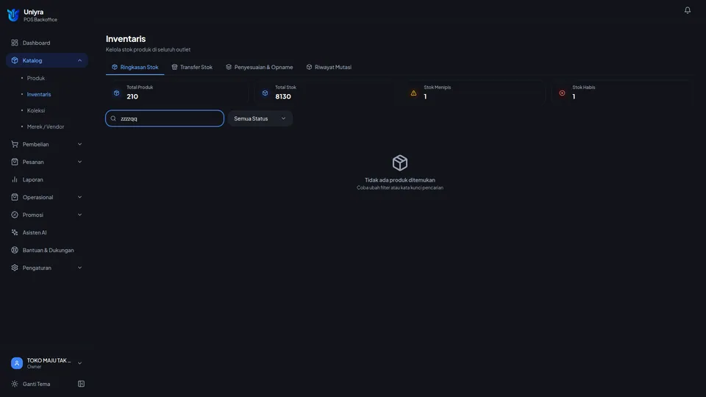Viewport: 706px width, 397px height.
Task: Open Bantuan & Dukungan page
Action: tap(47, 250)
